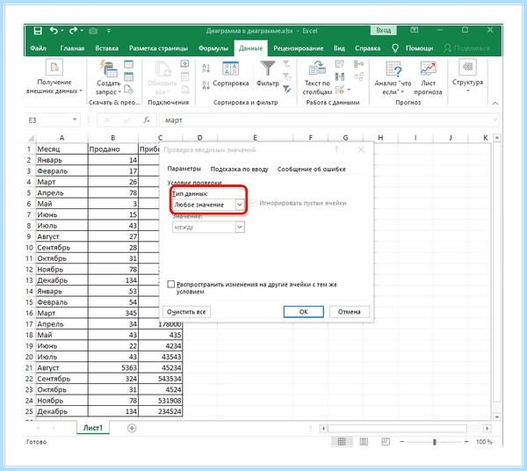Click the What-if analysis (Анализ что если) icon
527x471 pixels.
pos(393,69)
